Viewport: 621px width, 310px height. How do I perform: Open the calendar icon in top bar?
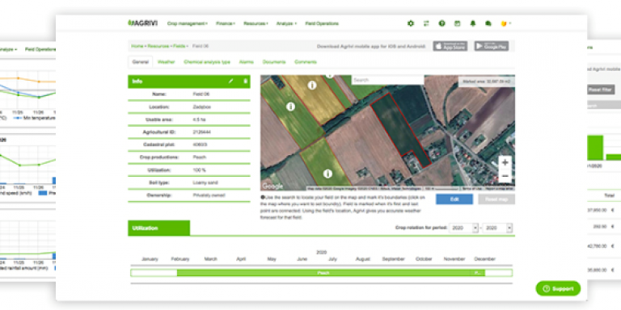pos(458,23)
